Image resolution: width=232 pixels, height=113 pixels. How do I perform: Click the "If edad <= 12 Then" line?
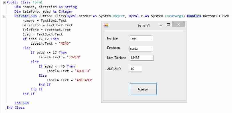click(41, 39)
